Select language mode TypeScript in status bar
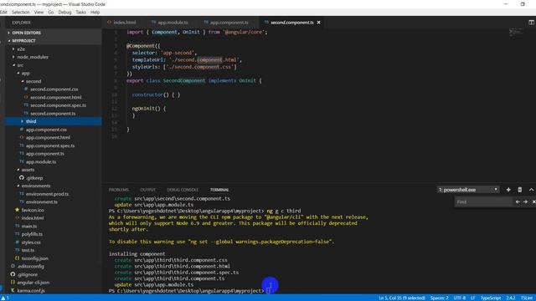536x301 pixels. [491, 298]
